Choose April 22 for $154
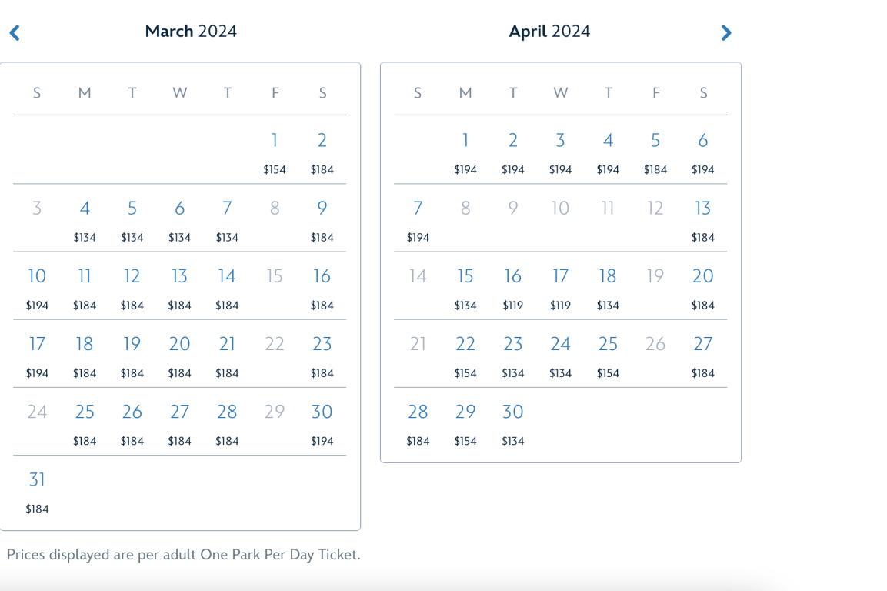The image size is (887, 591). coord(465,344)
